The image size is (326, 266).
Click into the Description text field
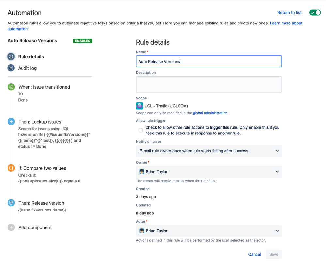click(x=209, y=85)
